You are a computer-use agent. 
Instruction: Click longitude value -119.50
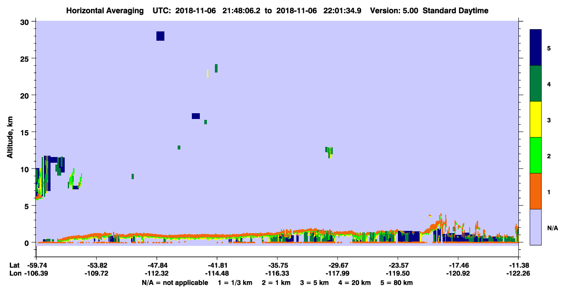click(x=398, y=274)
